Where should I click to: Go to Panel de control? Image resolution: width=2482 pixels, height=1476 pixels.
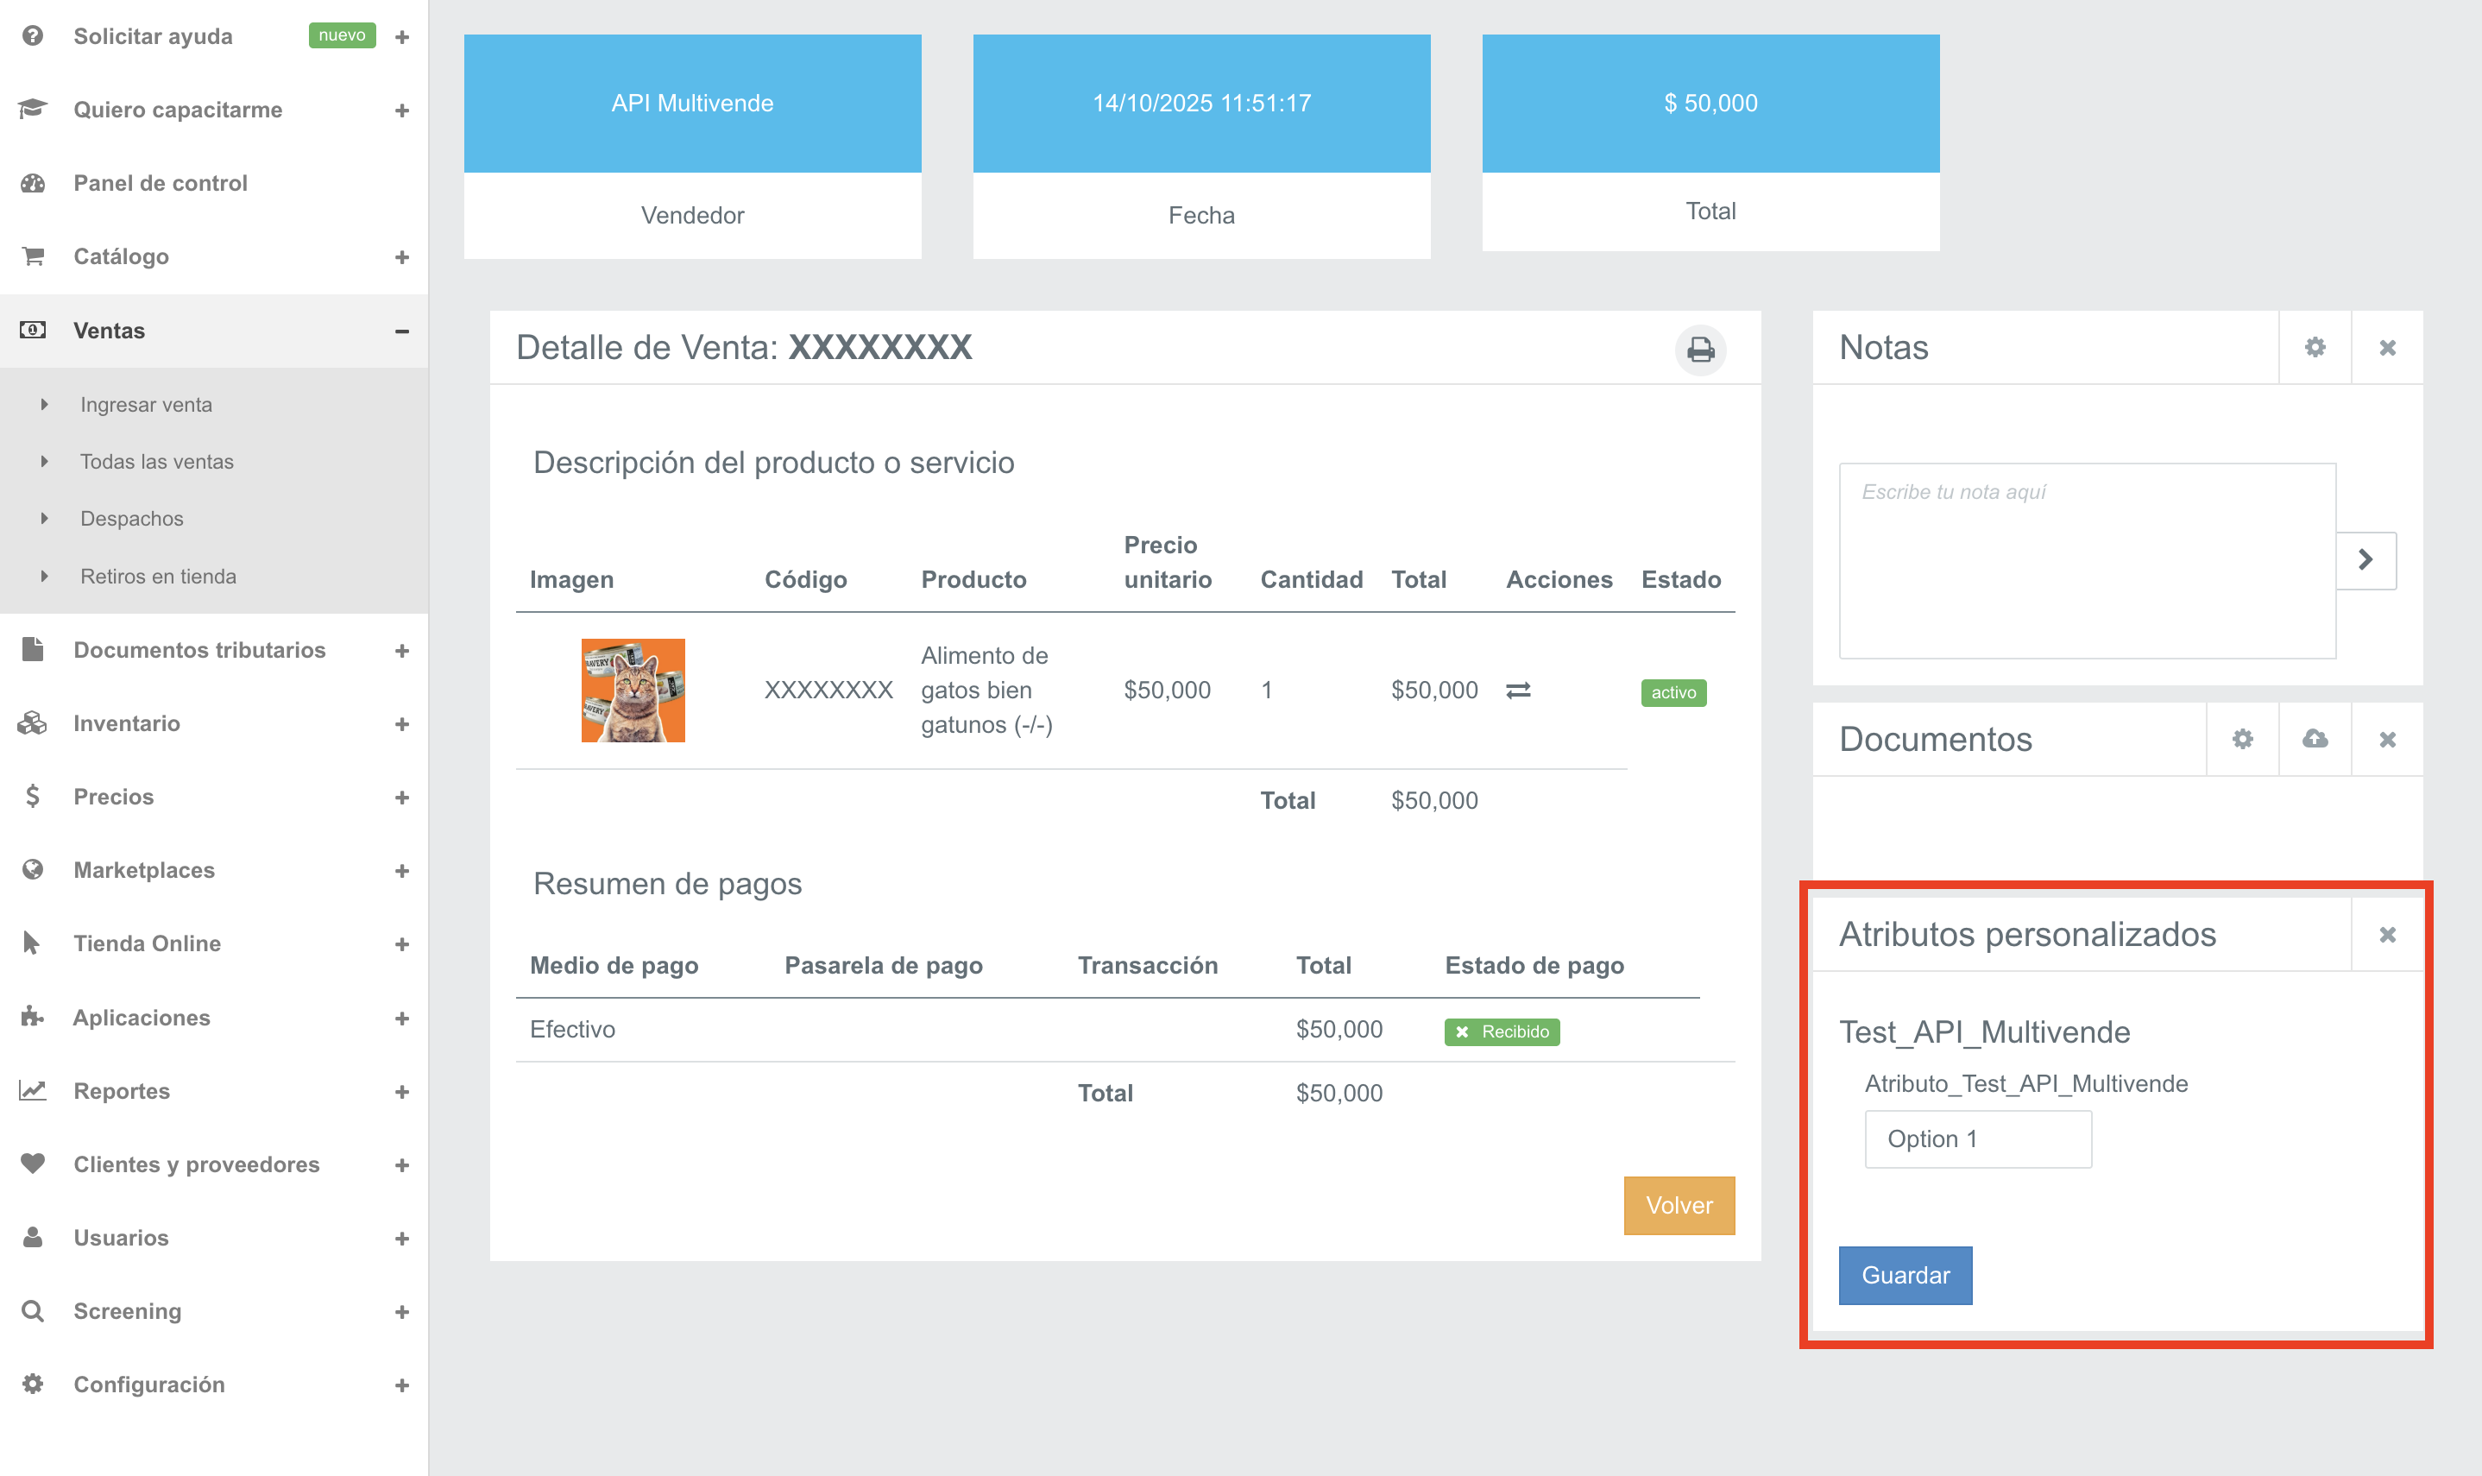point(159,183)
